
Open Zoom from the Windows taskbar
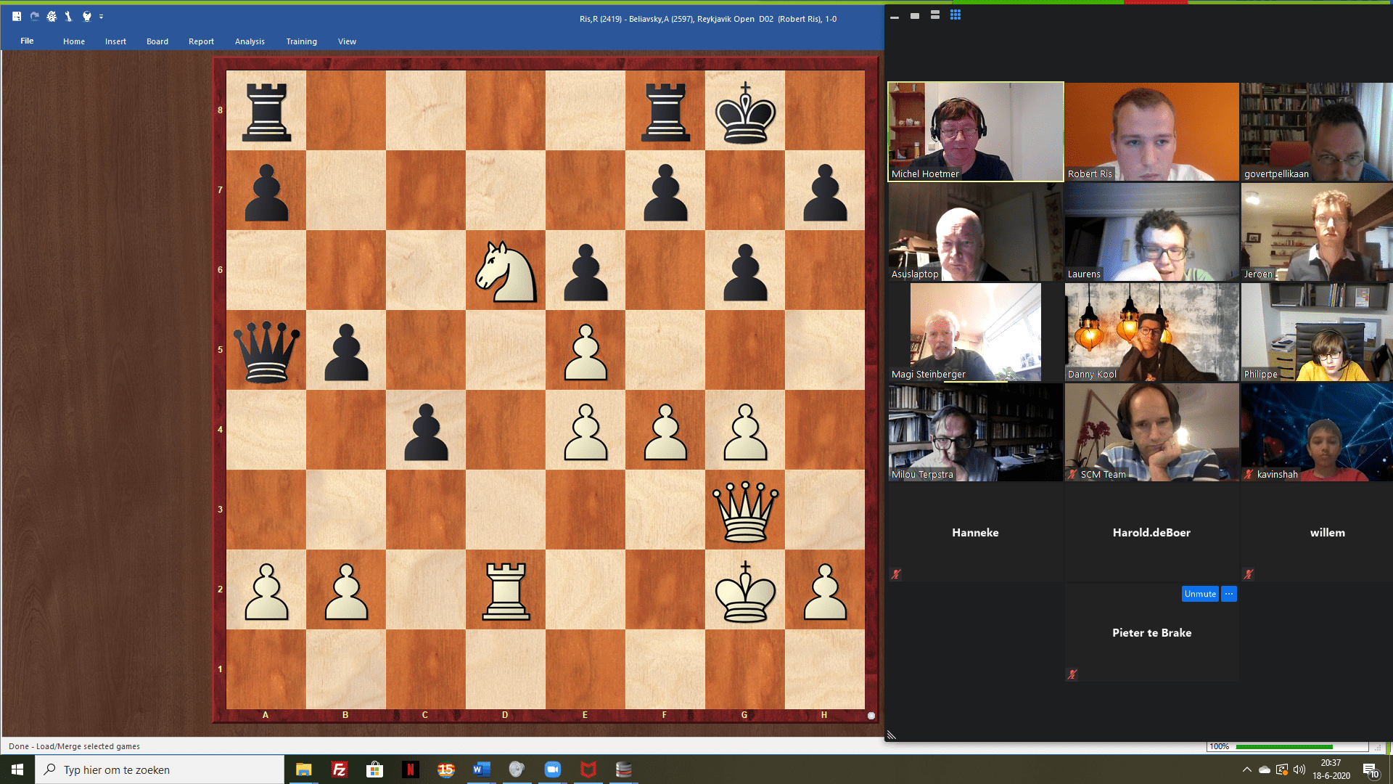tap(553, 769)
